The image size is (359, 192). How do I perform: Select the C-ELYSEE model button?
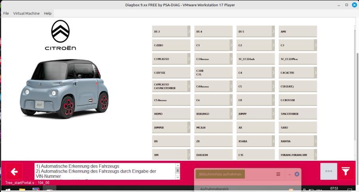pos(171,73)
